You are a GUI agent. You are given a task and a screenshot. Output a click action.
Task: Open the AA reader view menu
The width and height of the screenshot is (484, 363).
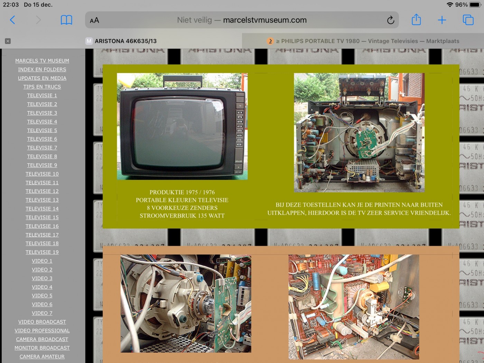(94, 20)
